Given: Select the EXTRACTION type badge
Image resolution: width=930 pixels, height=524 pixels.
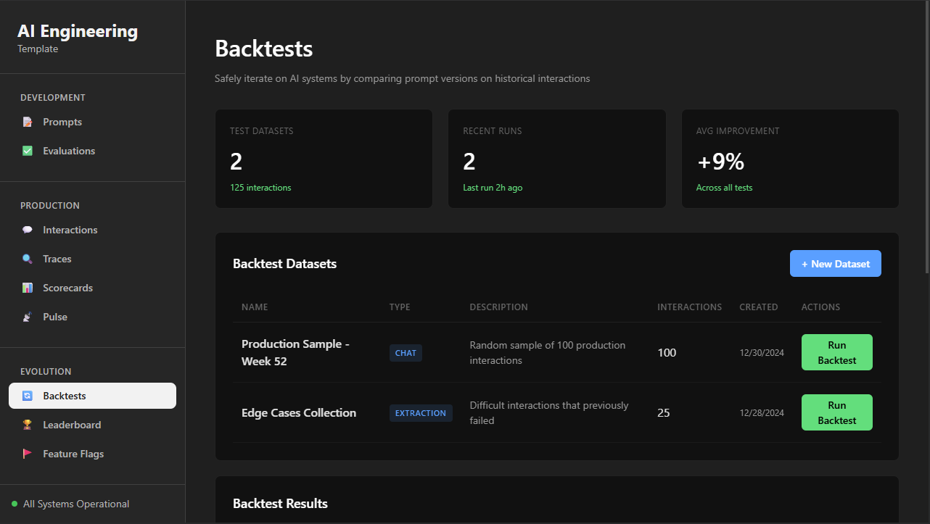Looking at the screenshot, I should pyautogui.click(x=421, y=412).
